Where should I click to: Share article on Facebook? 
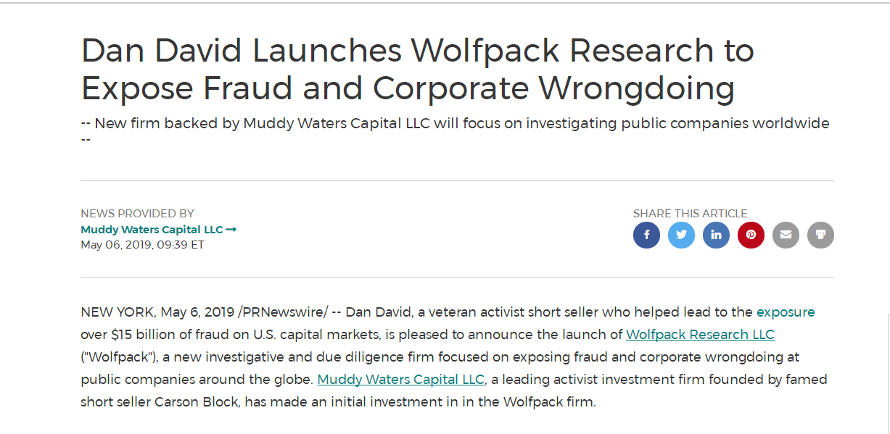pyautogui.click(x=646, y=235)
